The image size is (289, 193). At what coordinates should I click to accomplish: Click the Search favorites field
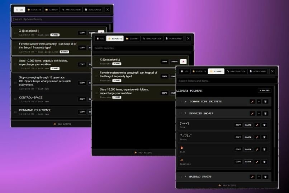pyautogui.click(x=143, y=48)
